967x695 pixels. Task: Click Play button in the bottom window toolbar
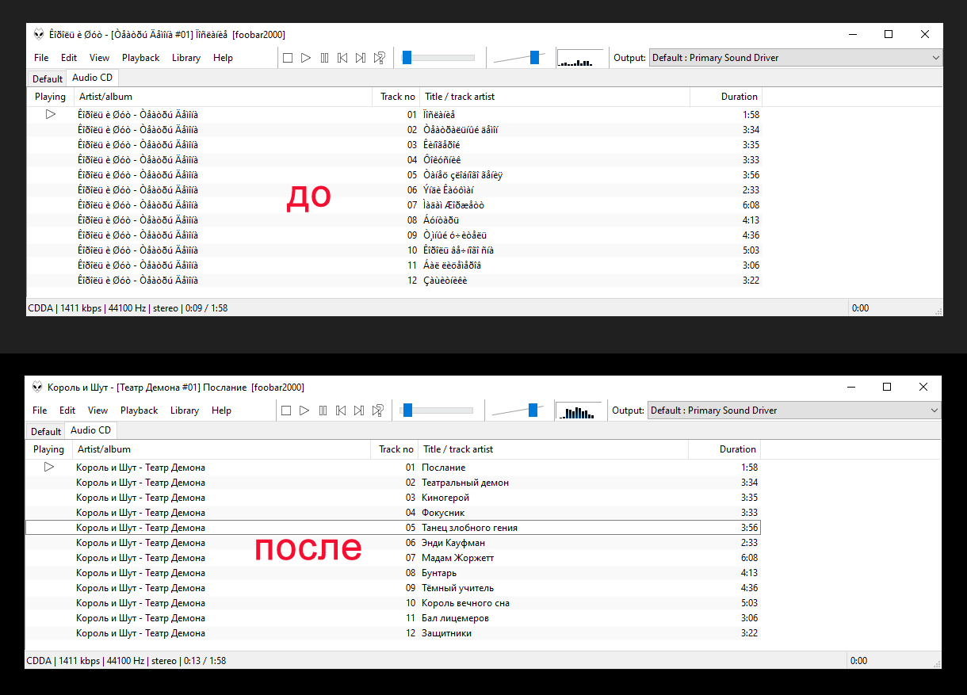pos(304,411)
